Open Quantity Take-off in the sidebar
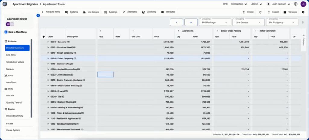This screenshot has height=140, width=309. (x=14, y=102)
